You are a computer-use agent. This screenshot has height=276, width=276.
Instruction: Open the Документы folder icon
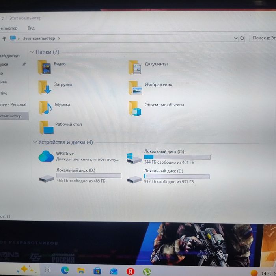click(x=135, y=67)
